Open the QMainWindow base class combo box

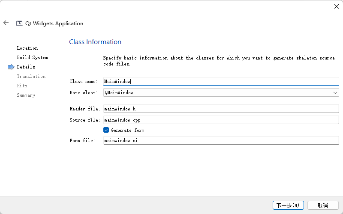point(219,92)
